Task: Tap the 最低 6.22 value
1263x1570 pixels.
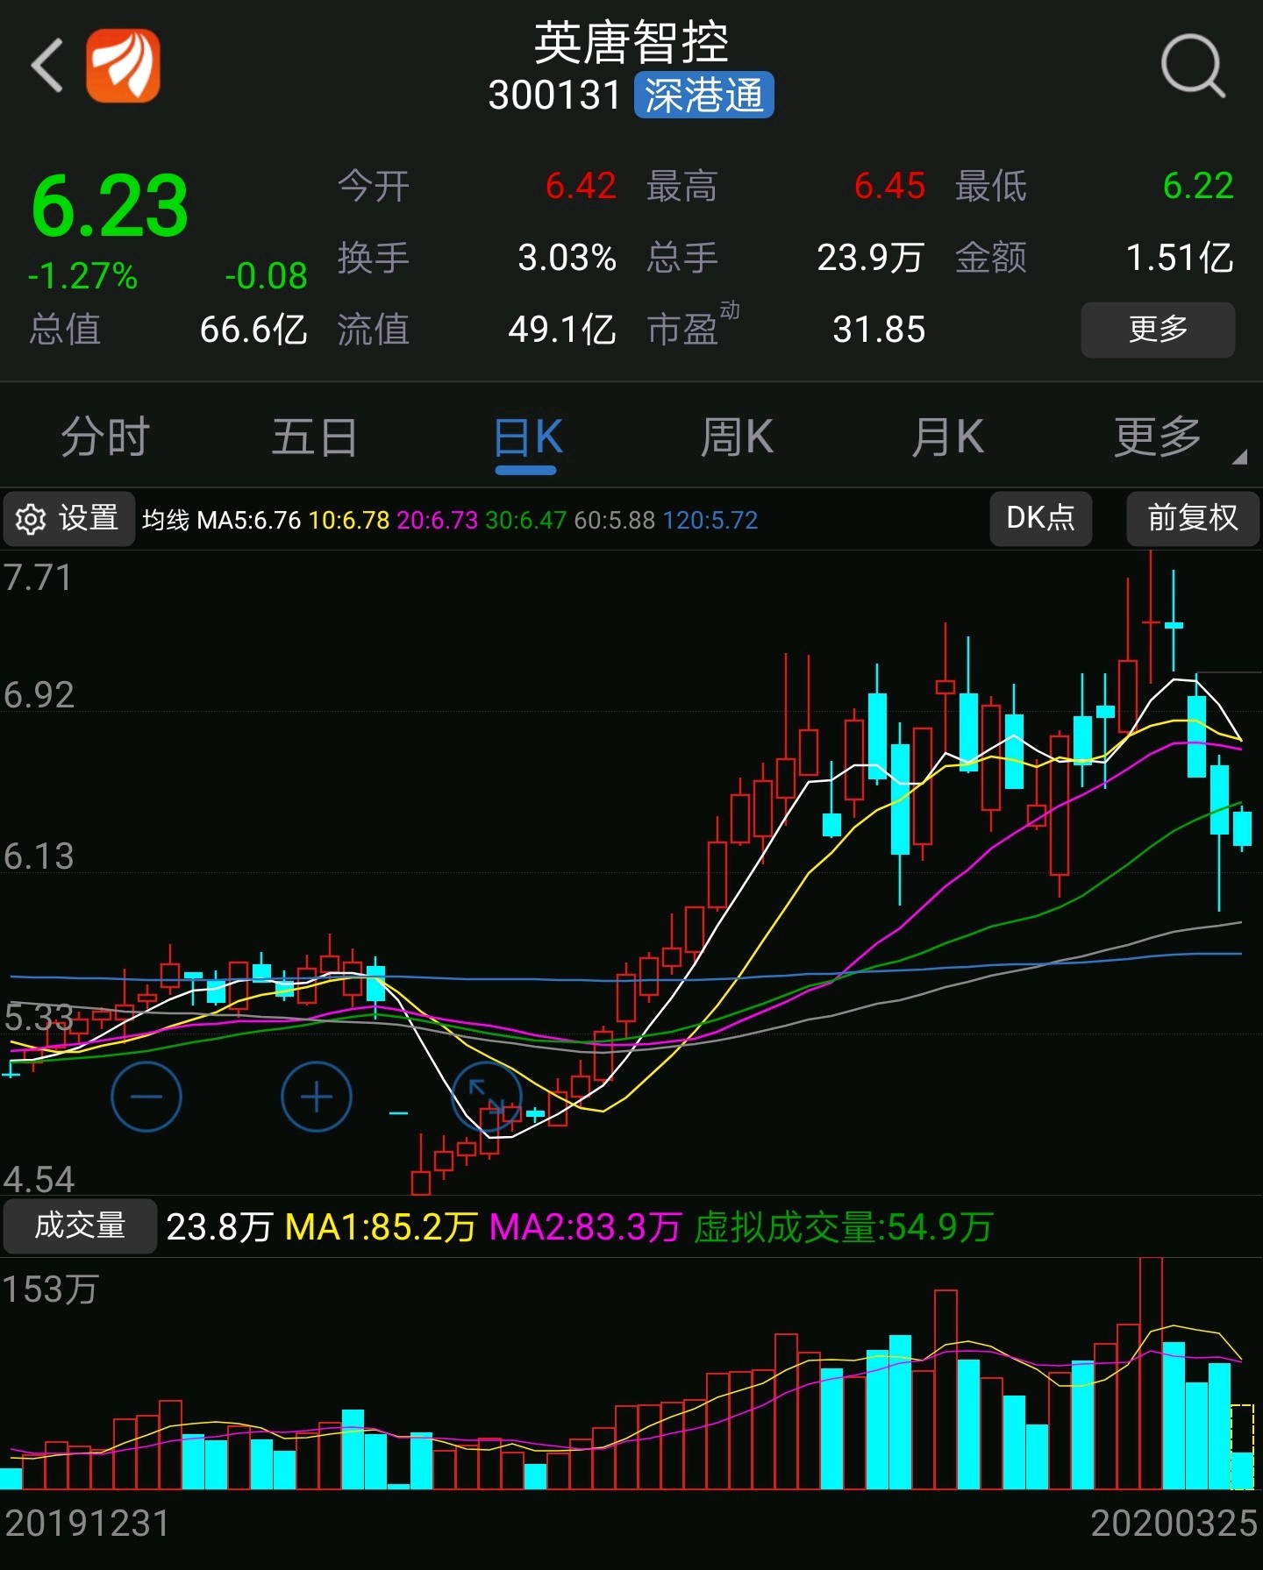Action: point(1198,186)
